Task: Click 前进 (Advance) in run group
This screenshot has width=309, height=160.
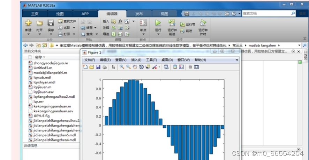Action: pos(186,31)
